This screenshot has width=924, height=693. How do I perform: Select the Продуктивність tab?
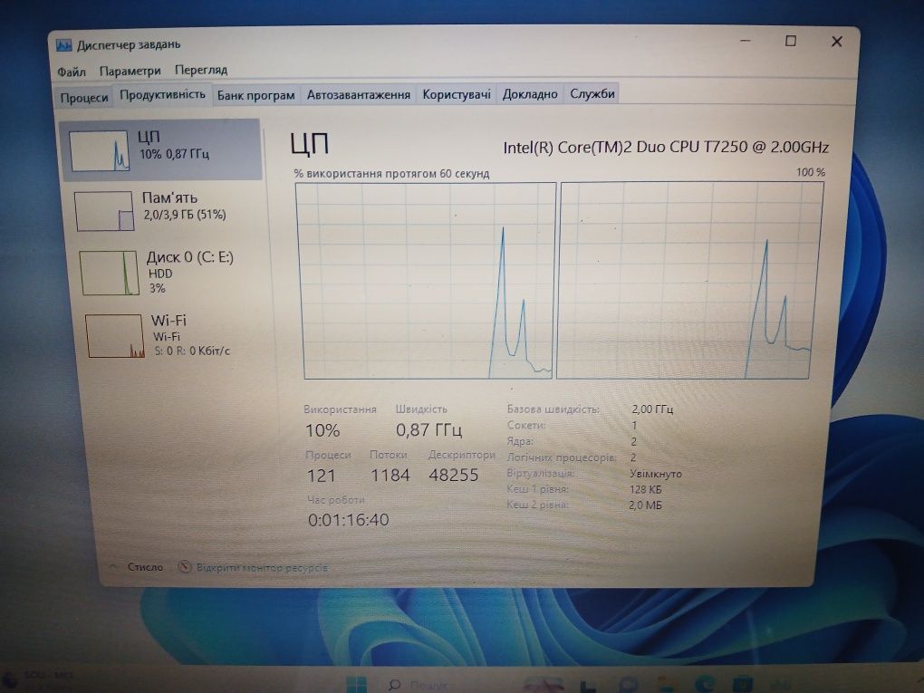[x=163, y=94]
